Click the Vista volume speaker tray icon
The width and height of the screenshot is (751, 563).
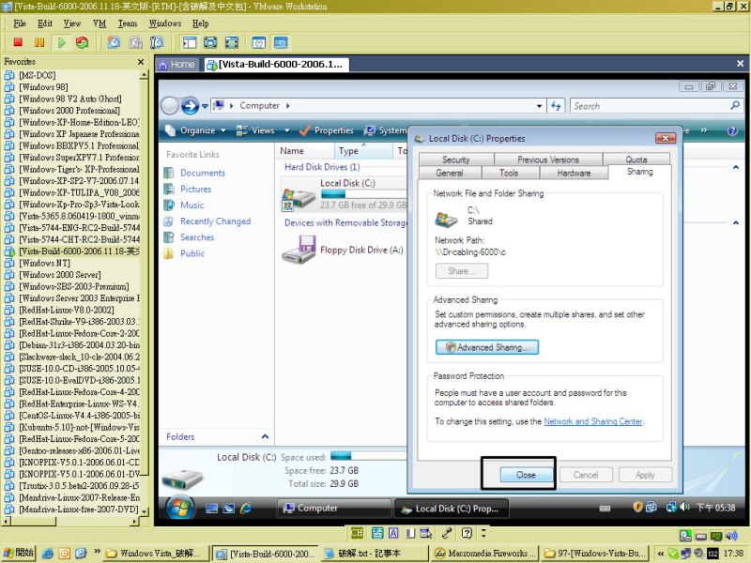click(x=684, y=507)
